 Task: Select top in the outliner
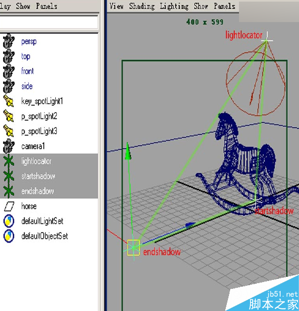pyautogui.click(x=26, y=56)
